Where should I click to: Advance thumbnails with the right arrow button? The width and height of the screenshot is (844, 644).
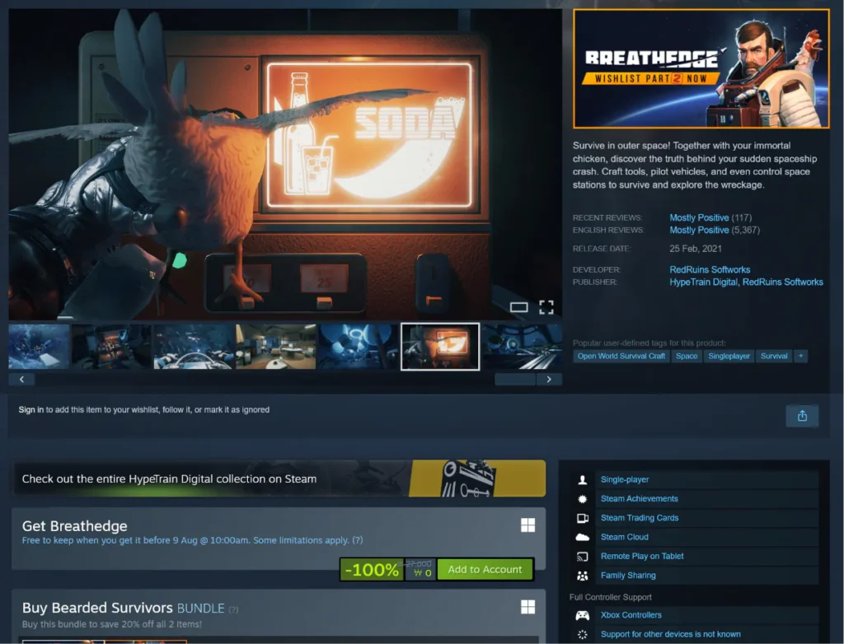click(x=549, y=380)
